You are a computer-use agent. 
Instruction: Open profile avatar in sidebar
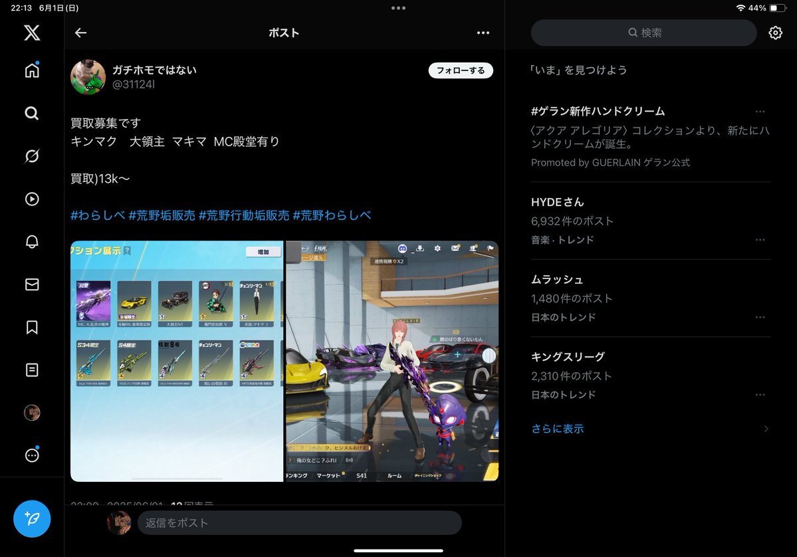[x=32, y=412]
